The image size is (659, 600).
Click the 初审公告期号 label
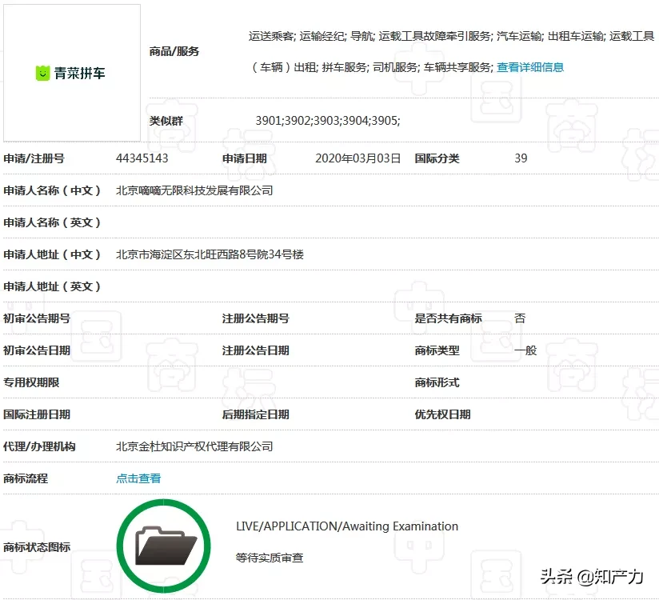pyautogui.click(x=37, y=318)
